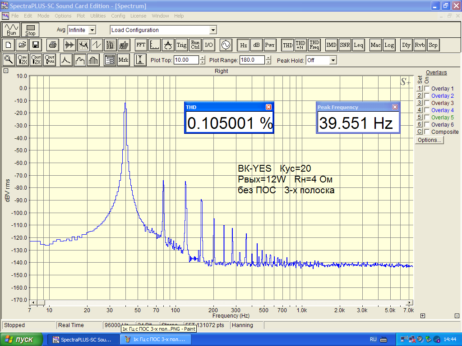Click the SNR utility button
The image size is (462, 346).
345,45
